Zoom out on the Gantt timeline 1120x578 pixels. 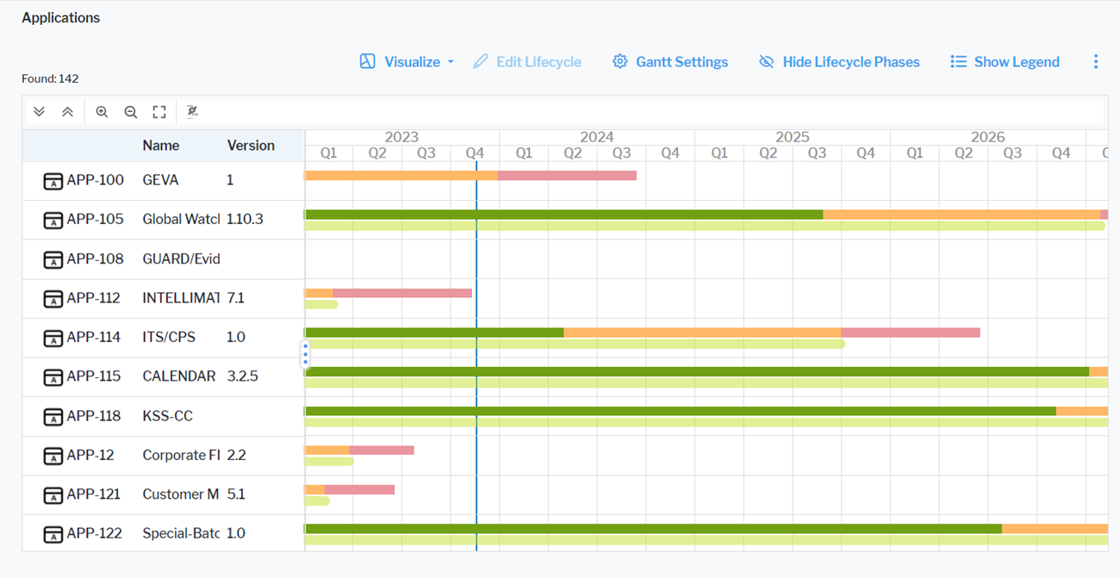[131, 112]
